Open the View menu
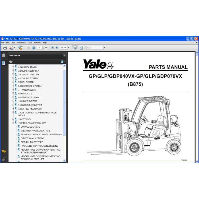 [13, 43]
